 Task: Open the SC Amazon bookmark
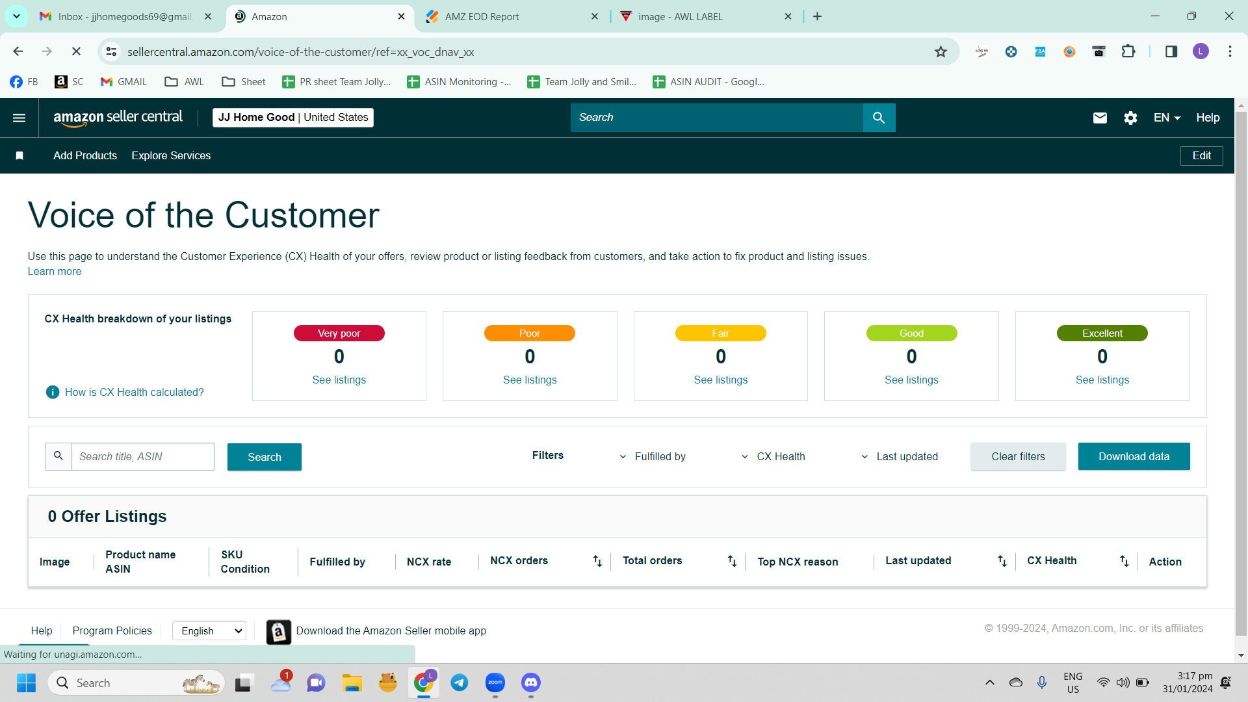pos(70,82)
